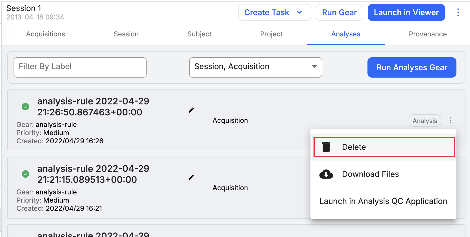Click Acquisition label in 21:26:50 row
The height and width of the screenshot is (237, 470).
pyautogui.click(x=230, y=120)
